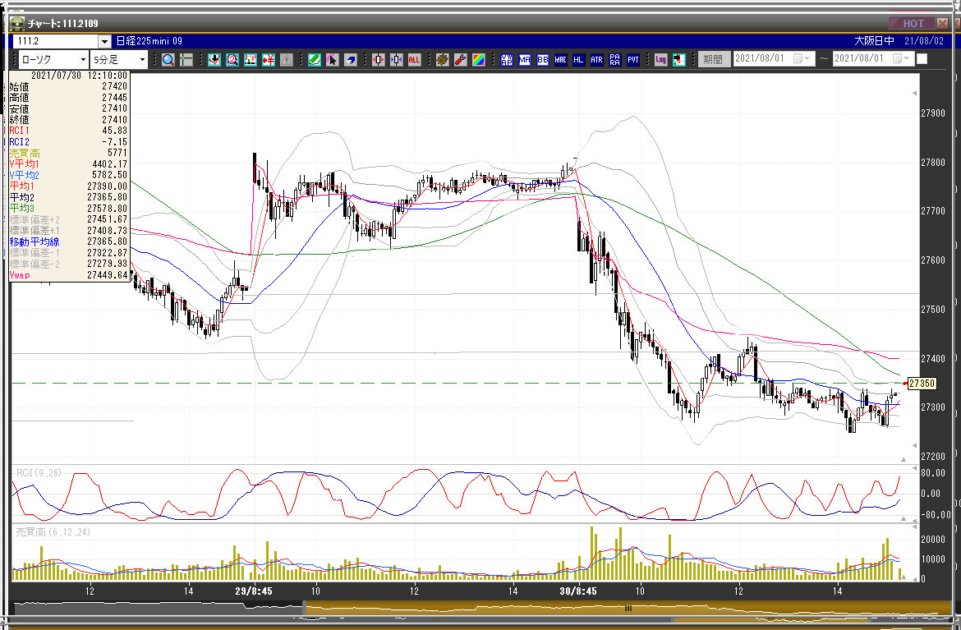Toggle the MA moving average indicator
Image resolution: width=961 pixels, height=630 pixels.
(525, 59)
